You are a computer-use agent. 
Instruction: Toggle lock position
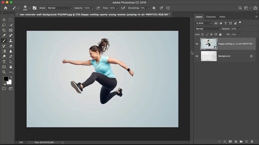pyautogui.click(x=211, y=35)
